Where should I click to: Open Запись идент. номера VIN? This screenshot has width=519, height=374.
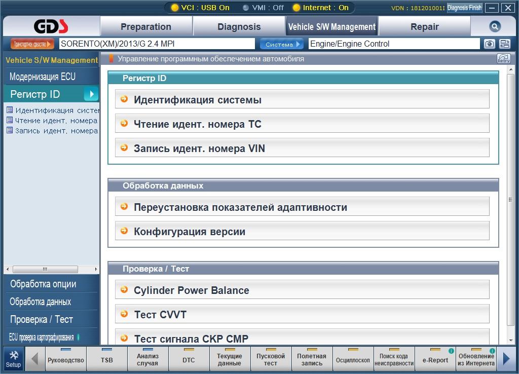click(x=302, y=148)
